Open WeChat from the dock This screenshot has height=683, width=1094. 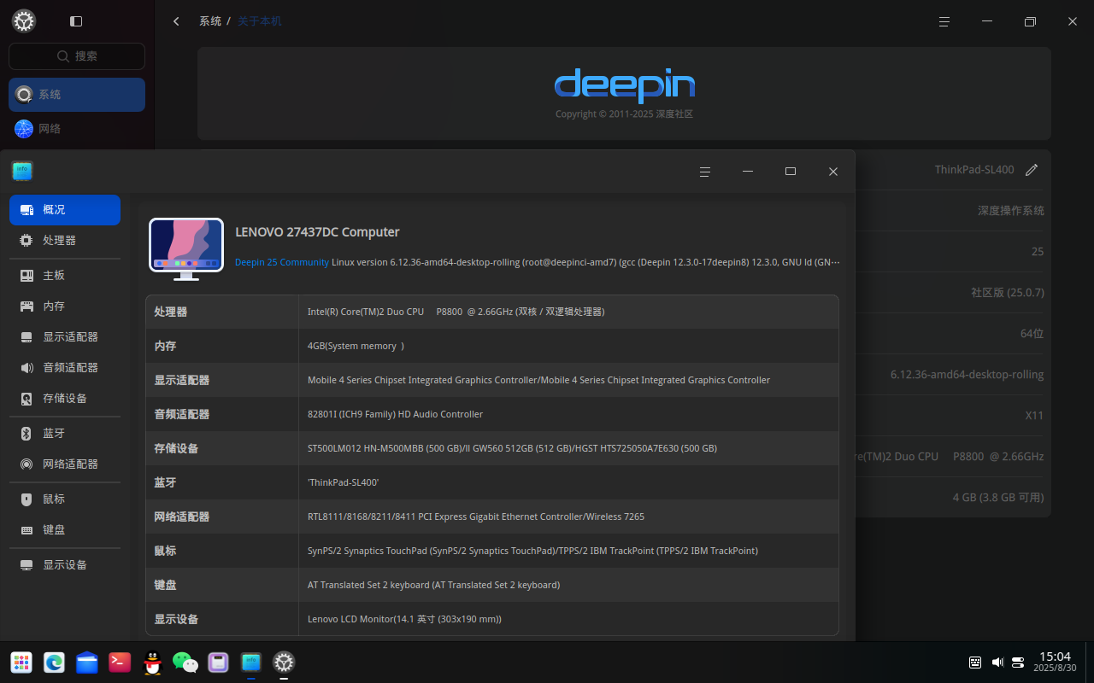pyautogui.click(x=185, y=663)
